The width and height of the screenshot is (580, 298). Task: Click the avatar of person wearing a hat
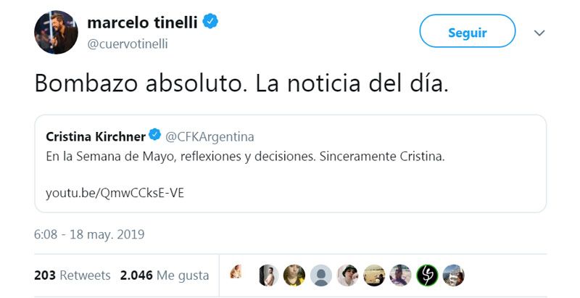coord(347,275)
